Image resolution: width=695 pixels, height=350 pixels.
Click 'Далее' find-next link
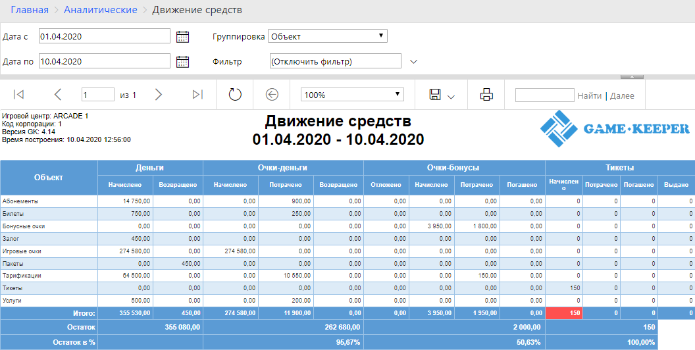point(623,95)
